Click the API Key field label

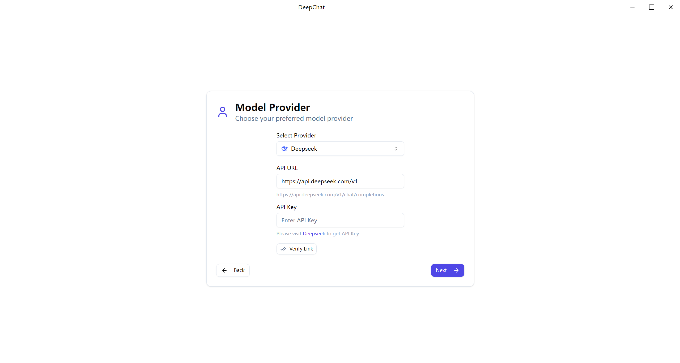[x=286, y=207]
